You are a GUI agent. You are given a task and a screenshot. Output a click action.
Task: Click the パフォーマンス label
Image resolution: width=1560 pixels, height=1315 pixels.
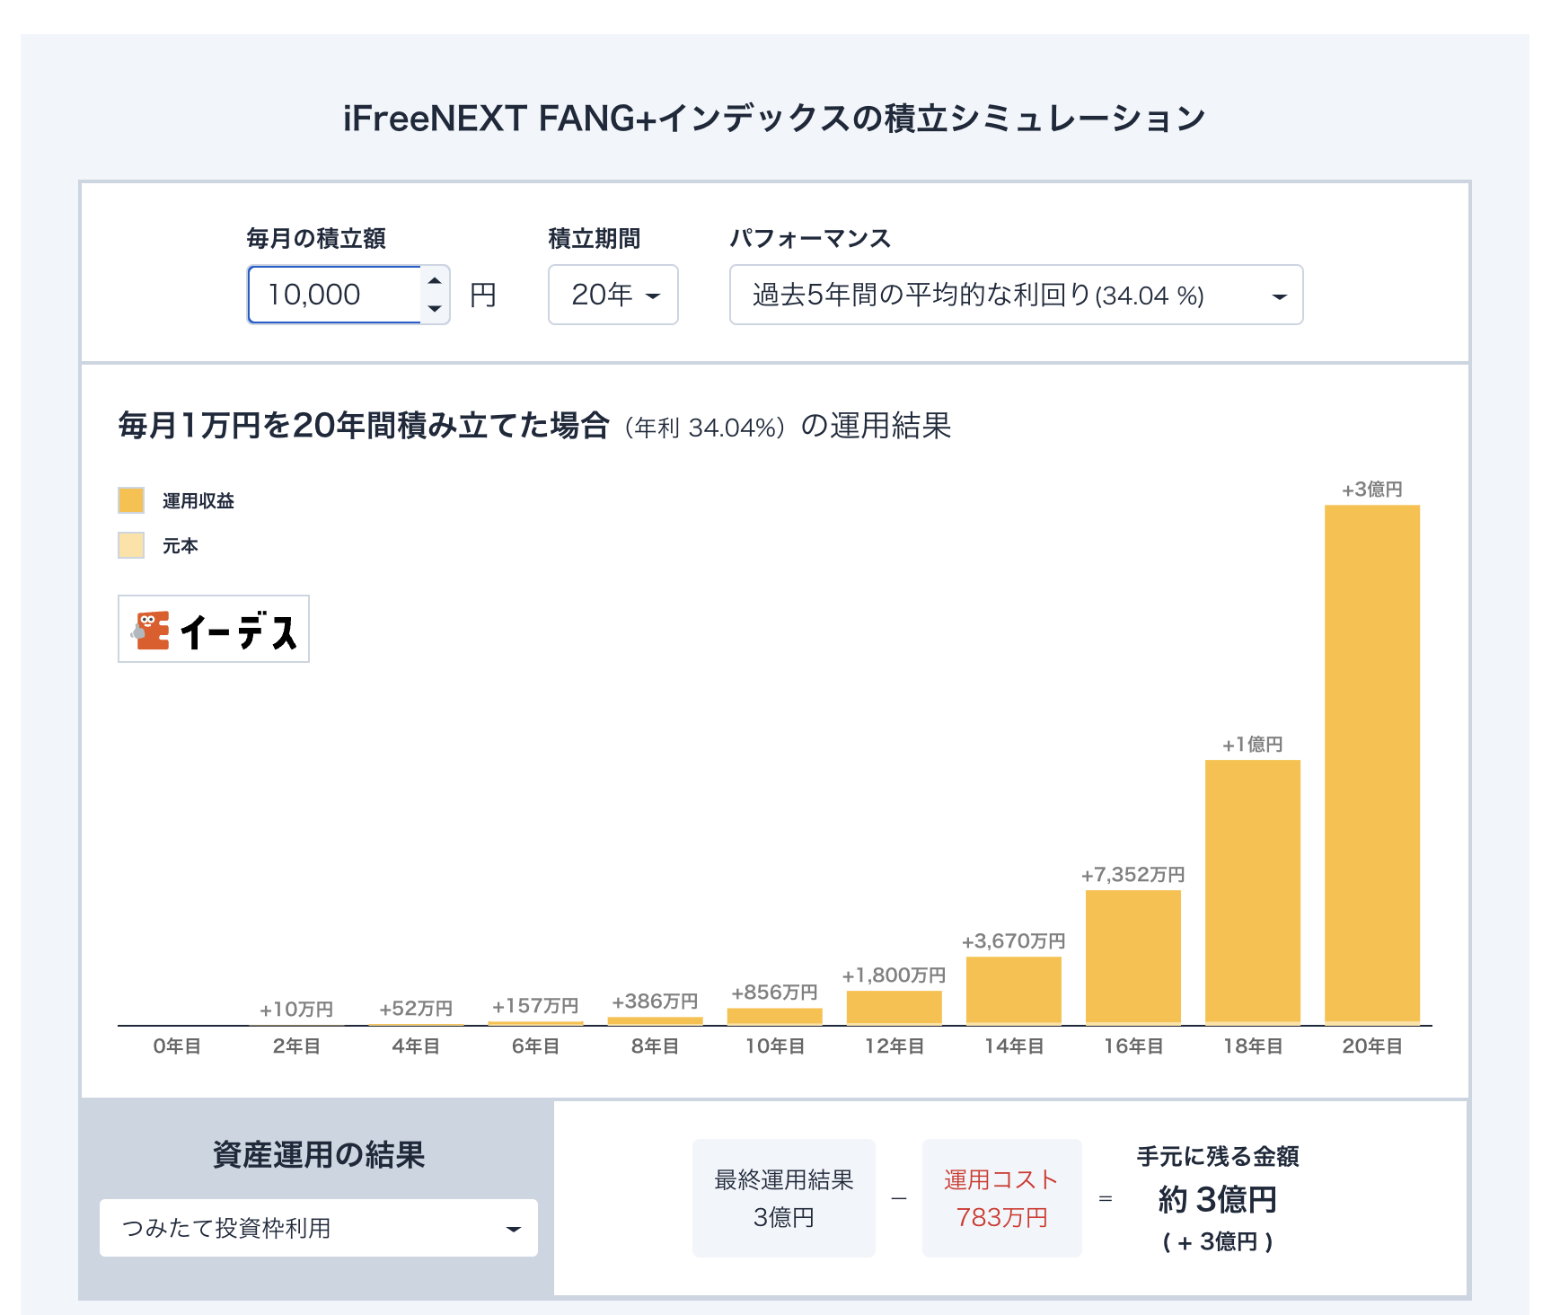810,238
